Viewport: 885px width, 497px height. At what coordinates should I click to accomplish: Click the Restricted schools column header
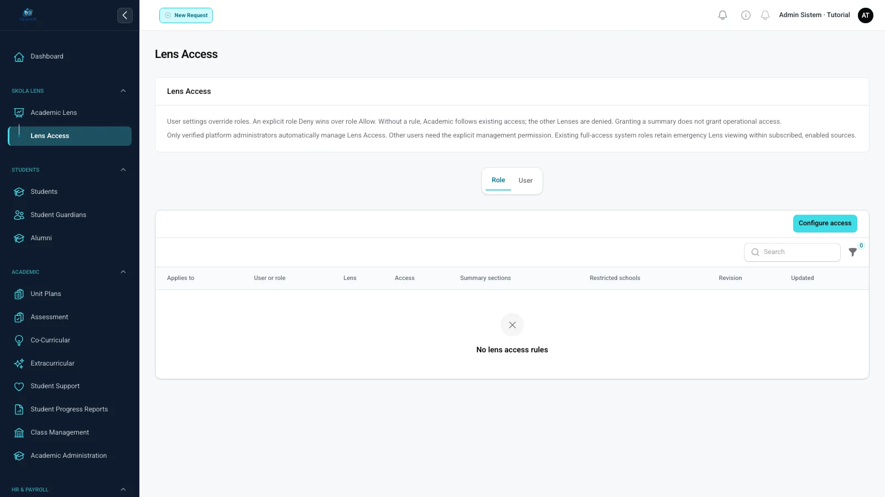615,278
